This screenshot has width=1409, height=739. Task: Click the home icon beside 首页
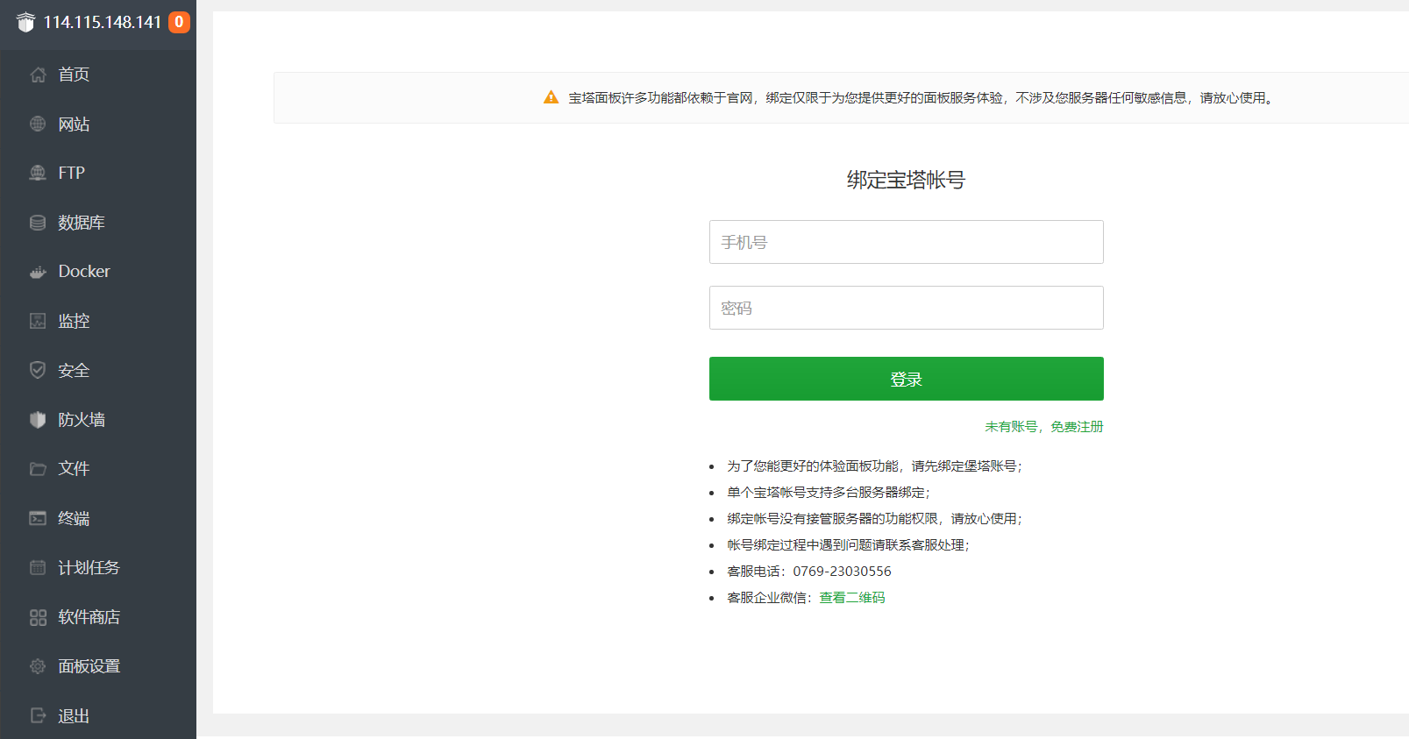click(x=38, y=75)
